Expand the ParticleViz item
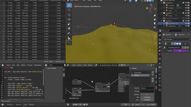This screenshot has width=191, height=107. (x=164, y=26)
